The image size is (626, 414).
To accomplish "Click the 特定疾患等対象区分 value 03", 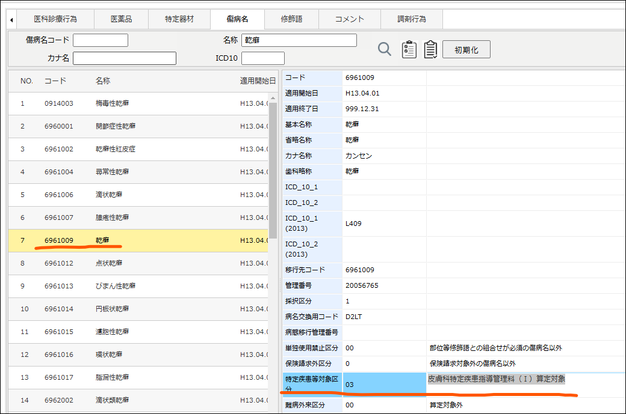I will click(x=350, y=385).
